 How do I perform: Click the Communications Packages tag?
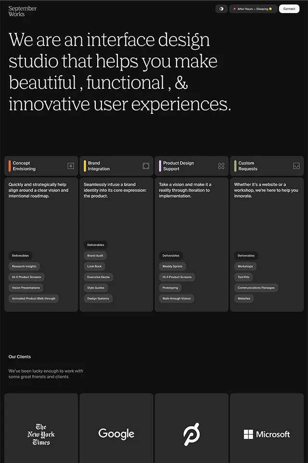[256, 287]
